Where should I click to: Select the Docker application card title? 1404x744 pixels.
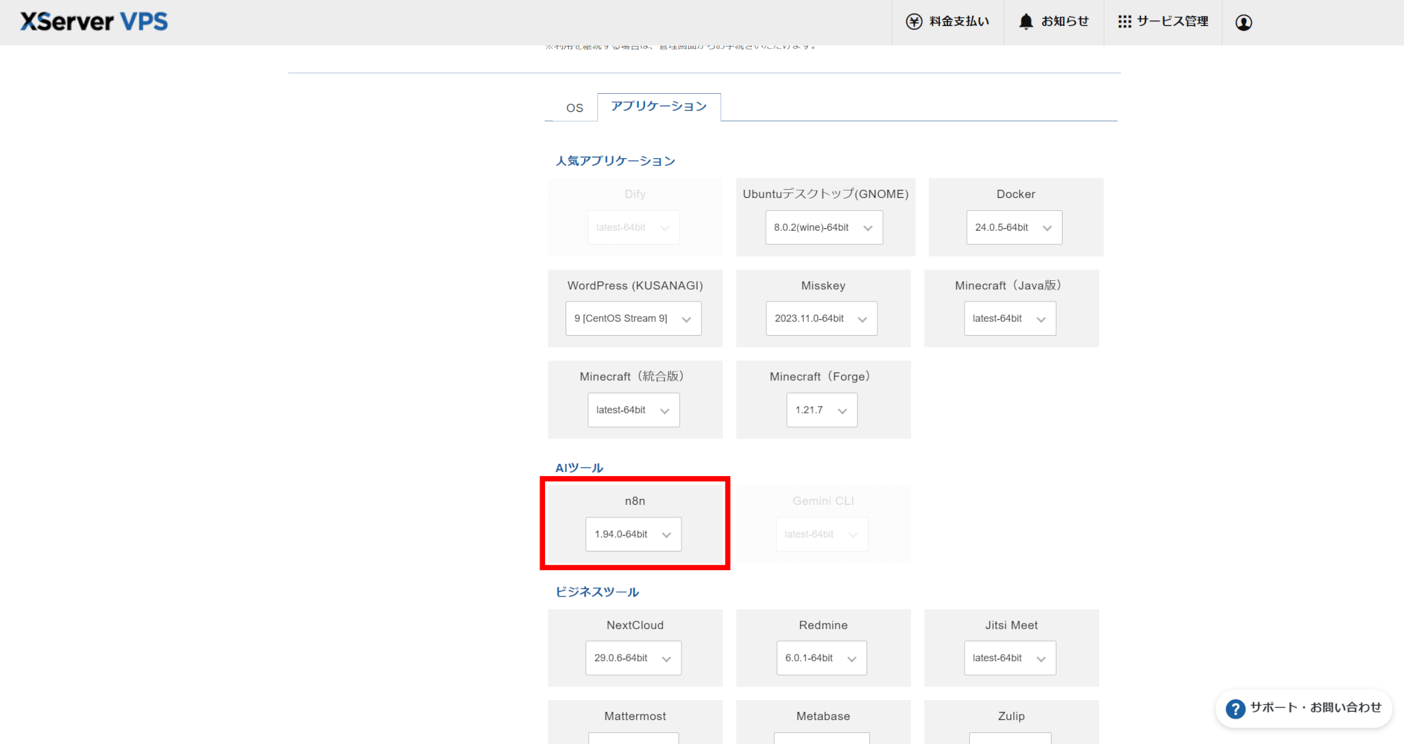point(1016,195)
